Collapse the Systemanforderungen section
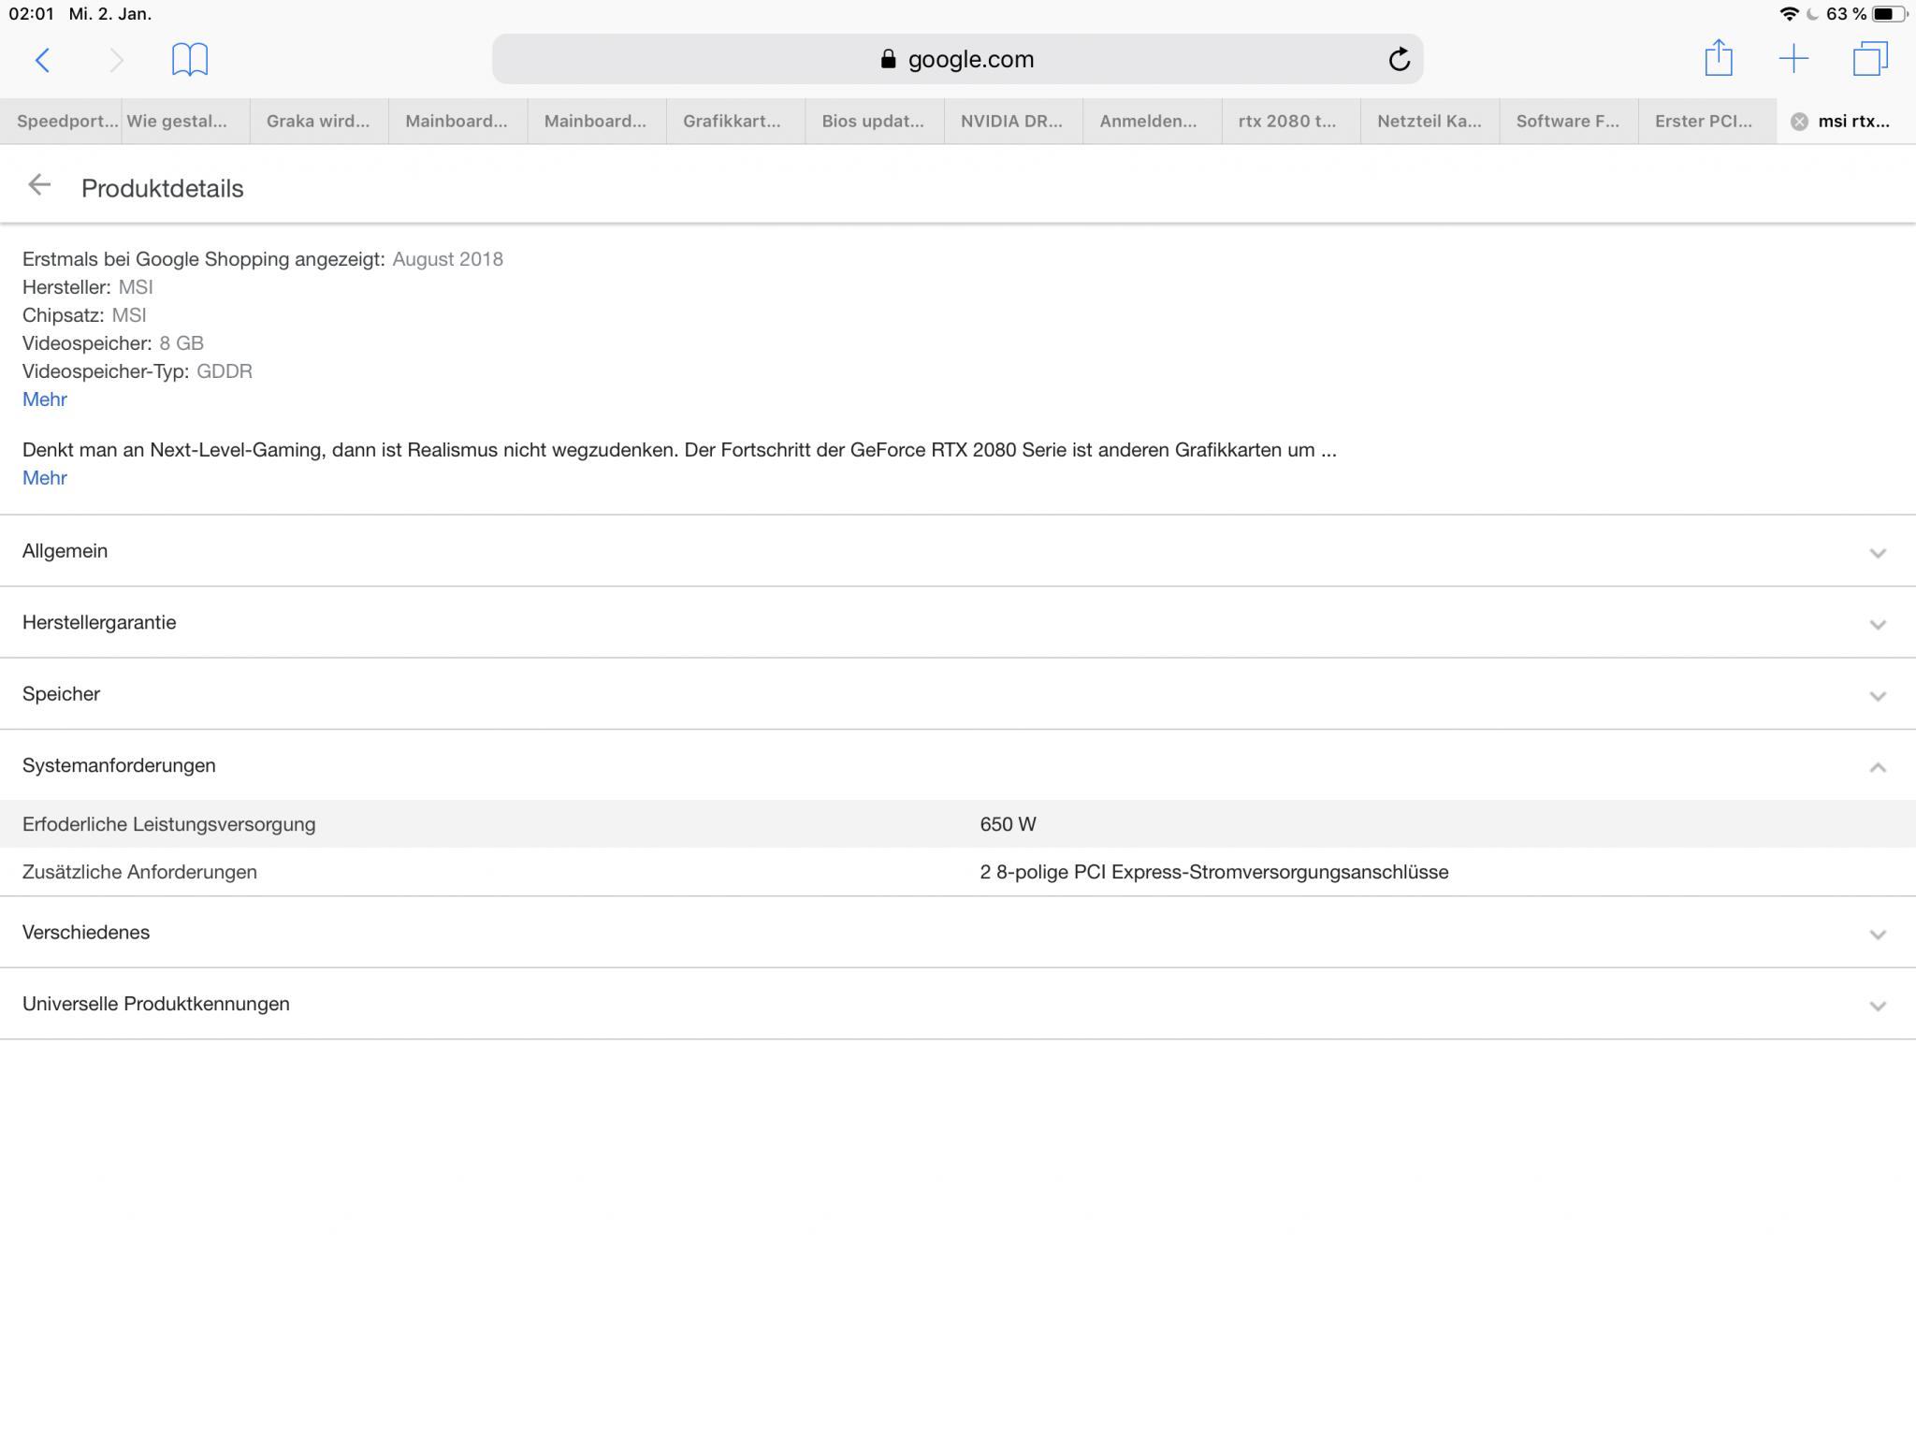The height and width of the screenshot is (1436, 1916). click(x=958, y=765)
